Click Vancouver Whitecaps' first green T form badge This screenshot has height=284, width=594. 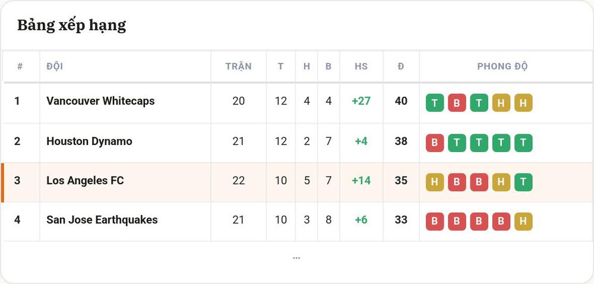tap(435, 103)
